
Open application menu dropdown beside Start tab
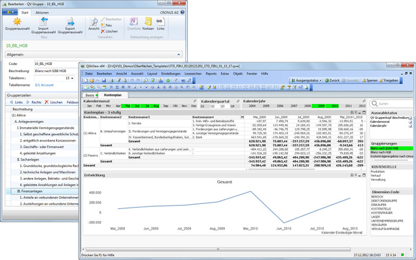click(10, 12)
